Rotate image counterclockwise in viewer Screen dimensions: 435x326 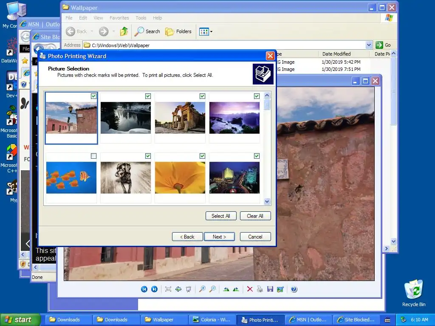point(236,289)
